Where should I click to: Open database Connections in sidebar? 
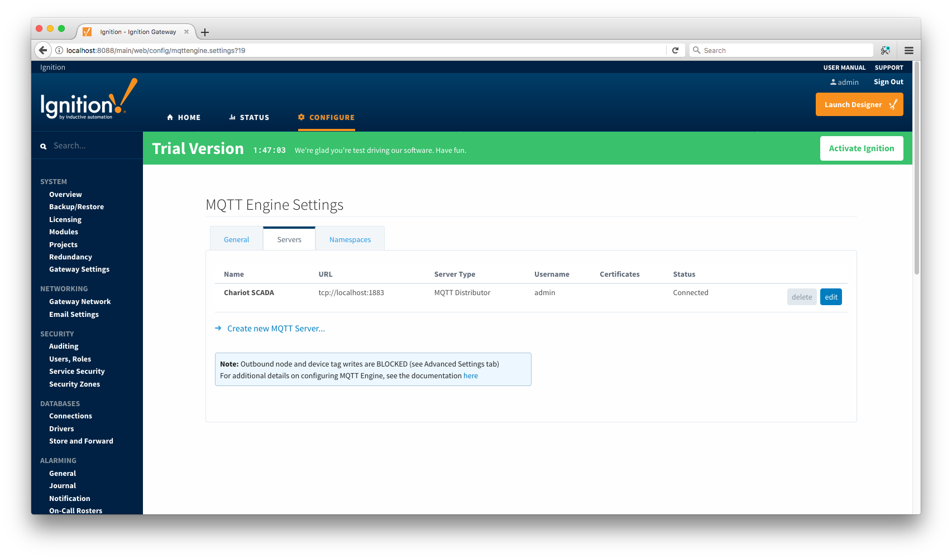click(x=70, y=416)
